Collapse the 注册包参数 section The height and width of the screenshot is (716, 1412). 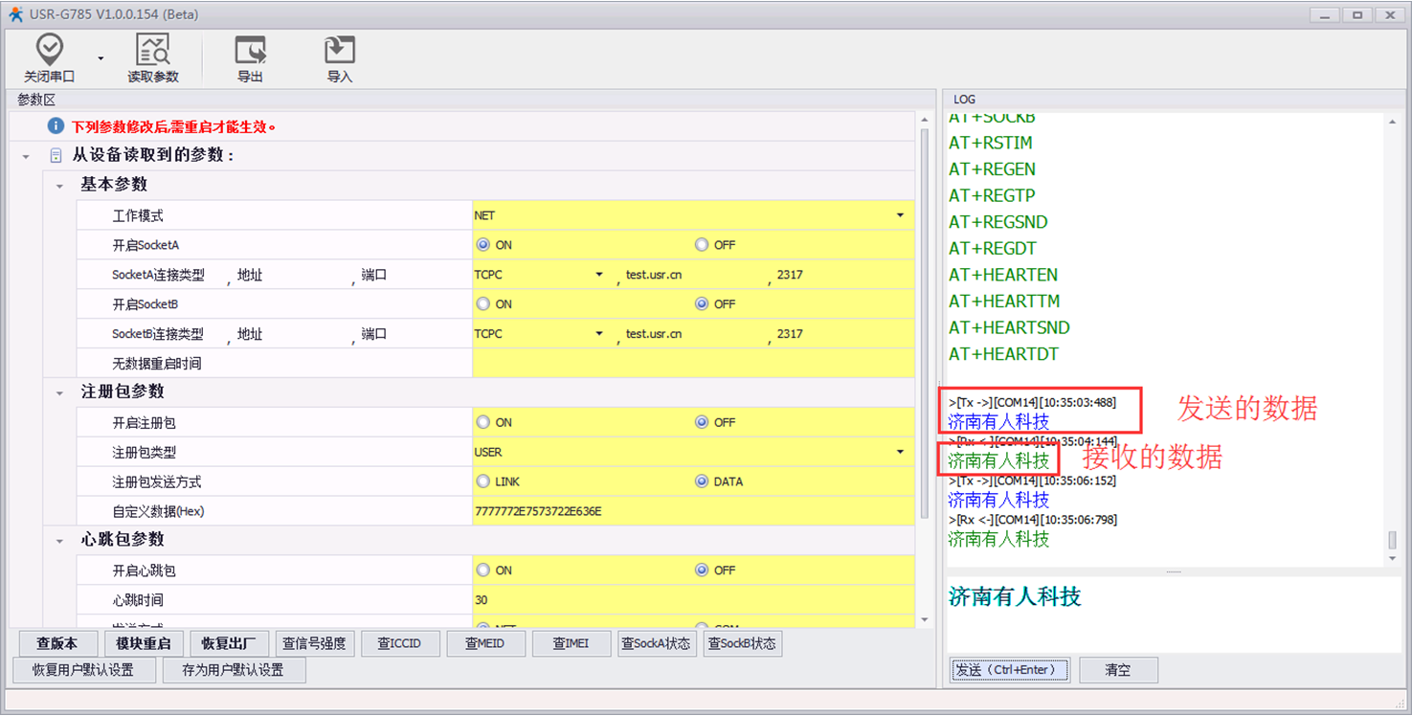point(60,392)
